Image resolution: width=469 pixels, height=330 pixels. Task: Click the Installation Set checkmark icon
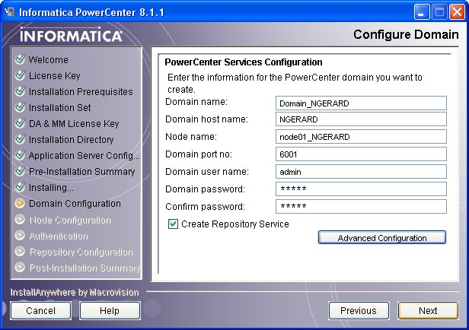click(20, 107)
